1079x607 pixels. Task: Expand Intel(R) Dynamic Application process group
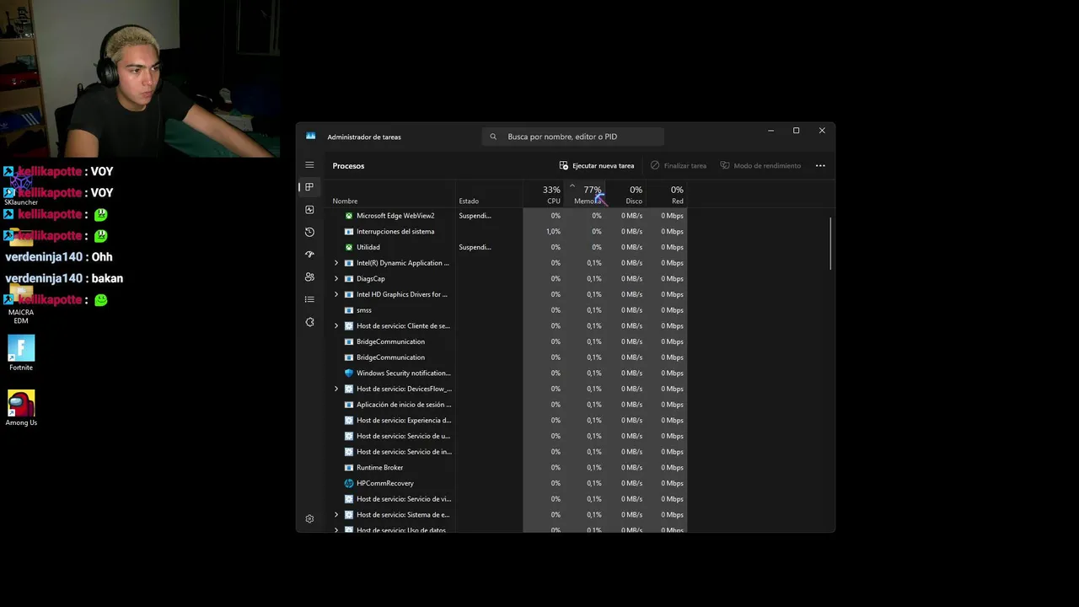336,263
